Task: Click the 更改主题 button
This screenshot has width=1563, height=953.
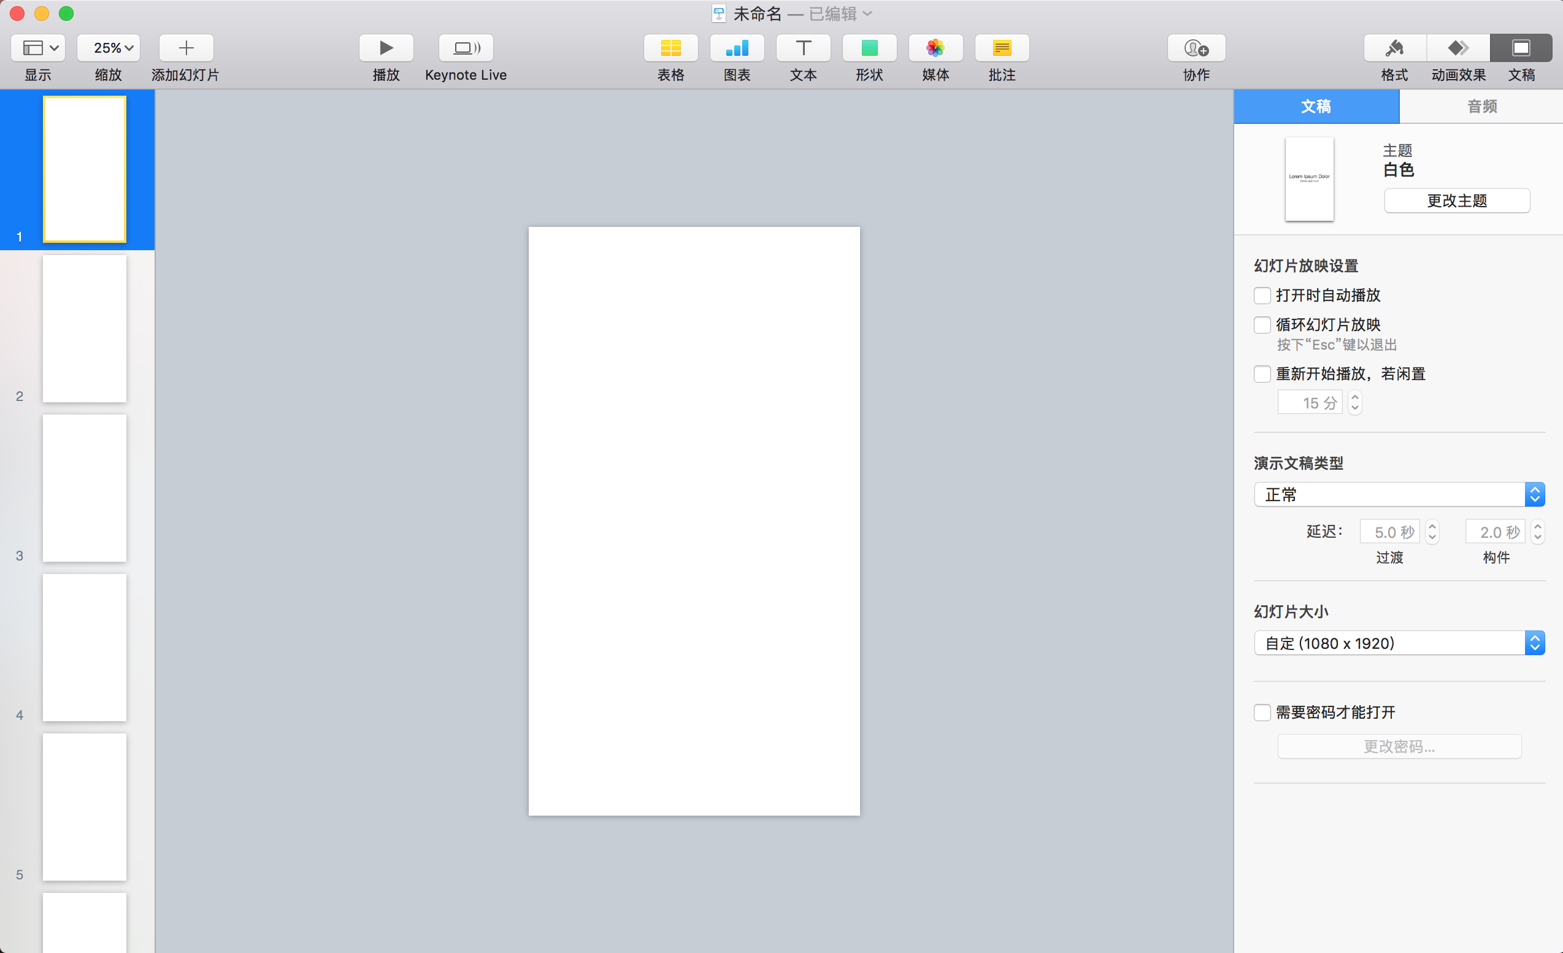Action: 1457,201
